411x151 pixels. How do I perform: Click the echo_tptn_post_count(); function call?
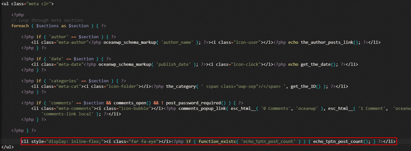click(342, 142)
